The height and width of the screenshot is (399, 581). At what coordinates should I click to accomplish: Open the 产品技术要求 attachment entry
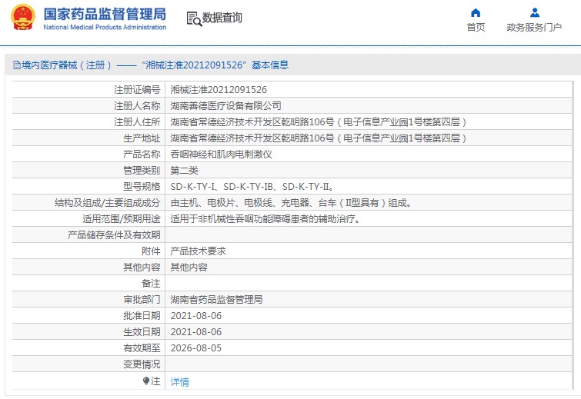tap(198, 251)
